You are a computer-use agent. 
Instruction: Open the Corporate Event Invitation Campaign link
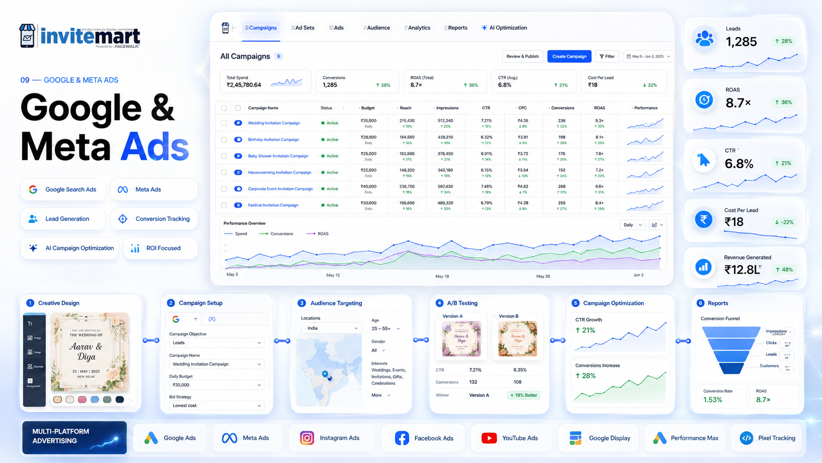(280, 189)
